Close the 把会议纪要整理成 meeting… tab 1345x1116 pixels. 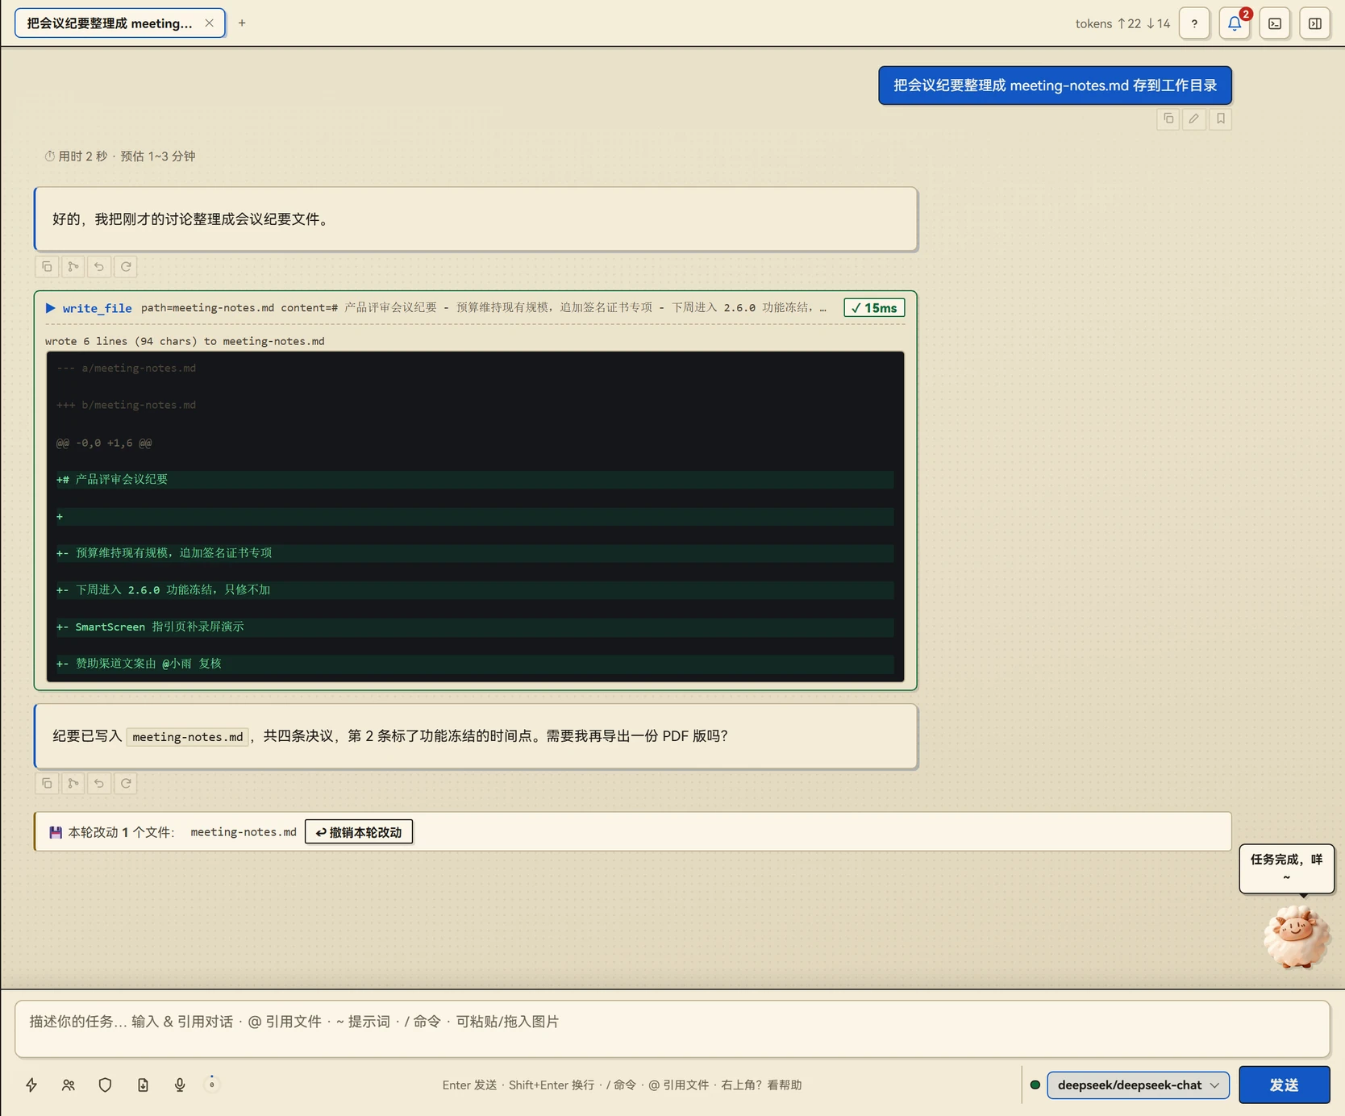[x=209, y=23]
